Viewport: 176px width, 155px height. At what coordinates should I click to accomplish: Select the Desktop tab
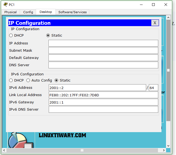point(46,12)
